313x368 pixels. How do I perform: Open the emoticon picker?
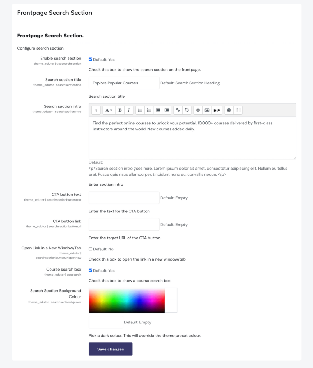click(x=198, y=110)
